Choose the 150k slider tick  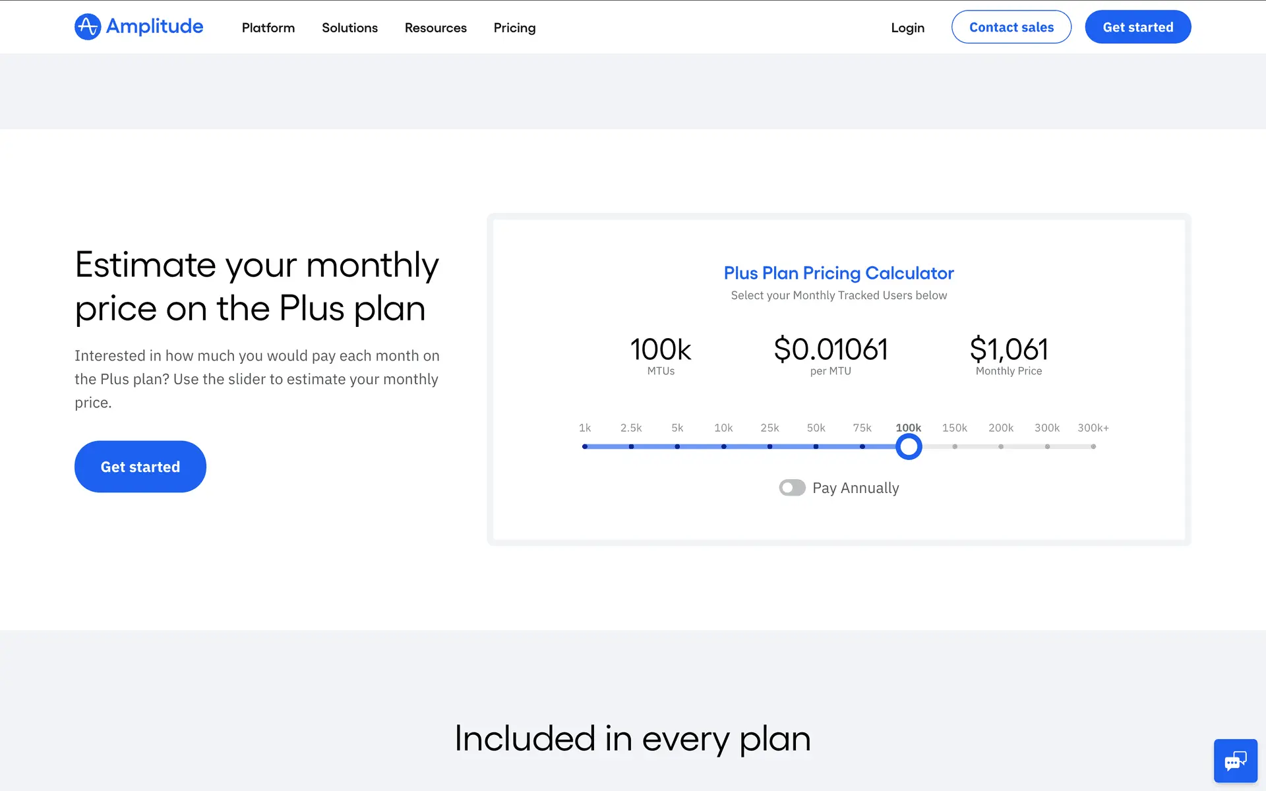tap(955, 447)
